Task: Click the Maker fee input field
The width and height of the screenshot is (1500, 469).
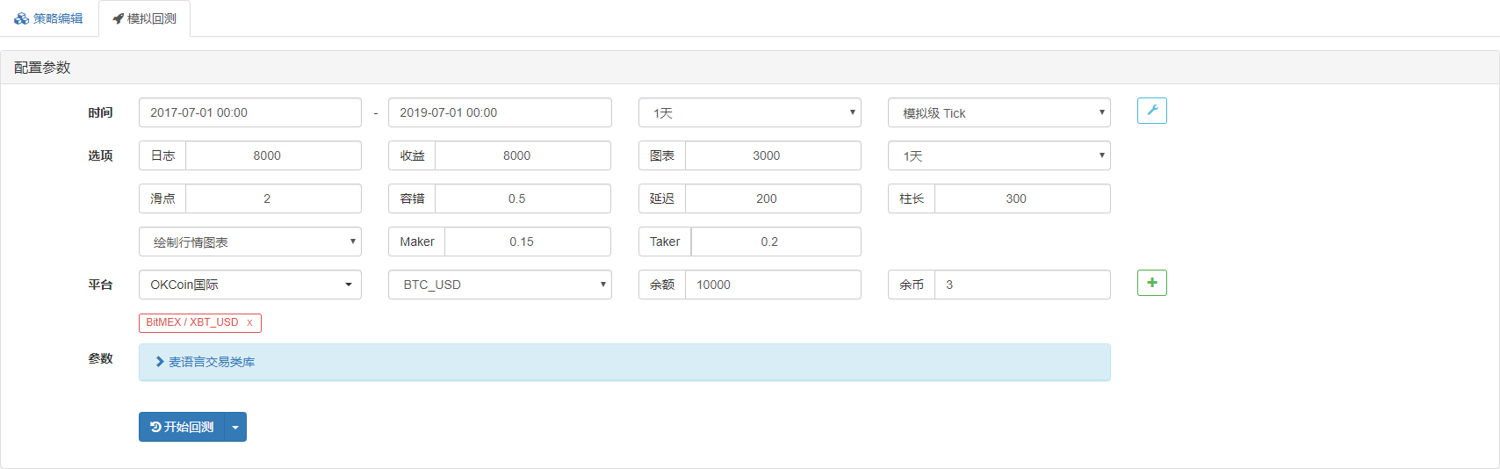Action: point(527,242)
